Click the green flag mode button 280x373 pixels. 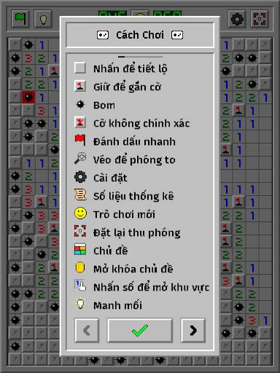point(20,18)
